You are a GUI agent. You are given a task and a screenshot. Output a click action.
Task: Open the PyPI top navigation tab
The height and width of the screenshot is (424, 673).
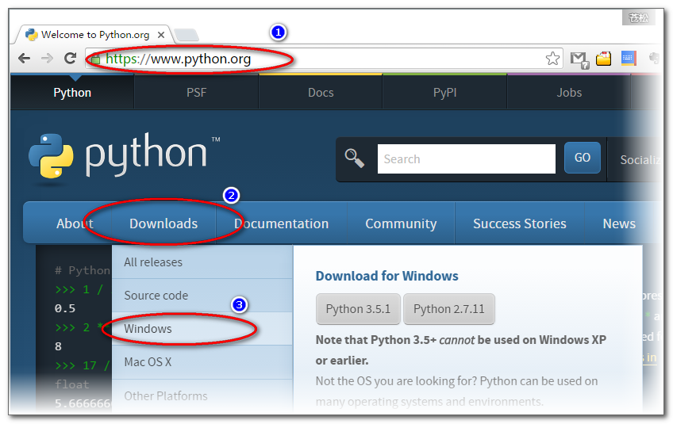tap(444, 93)
